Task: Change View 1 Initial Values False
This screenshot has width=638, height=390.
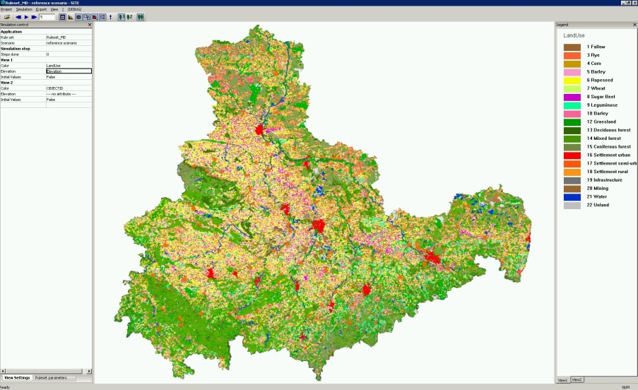Action: 69,77
